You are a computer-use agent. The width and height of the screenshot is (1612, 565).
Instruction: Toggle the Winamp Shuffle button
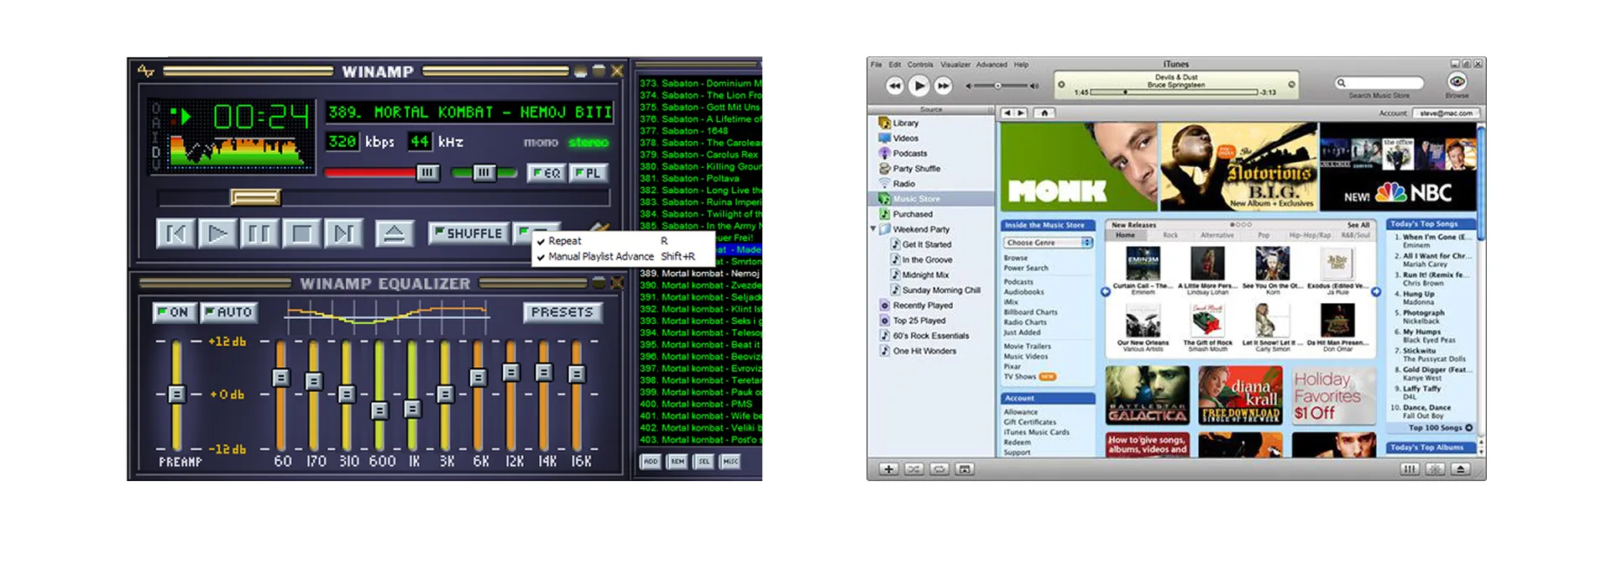[468, 233]
